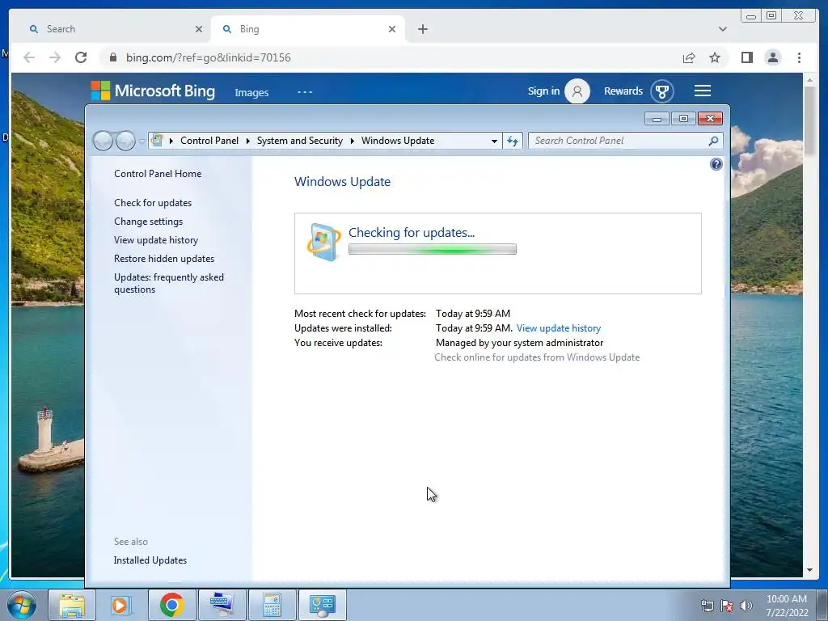Image resolution: width=828 pixels, height=621 pixels.
Task: Launch Windows Media Player from taskbar
Action: pos(120,605)
